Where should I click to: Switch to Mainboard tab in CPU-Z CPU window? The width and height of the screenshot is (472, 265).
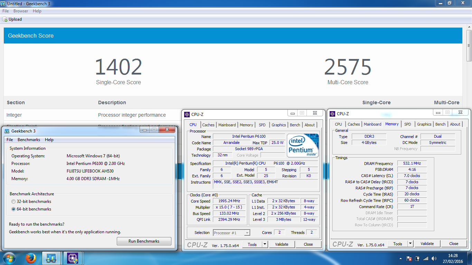click(x=227, y=125)
